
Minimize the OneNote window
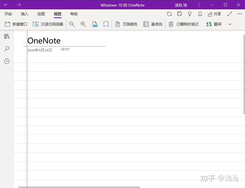212,5
